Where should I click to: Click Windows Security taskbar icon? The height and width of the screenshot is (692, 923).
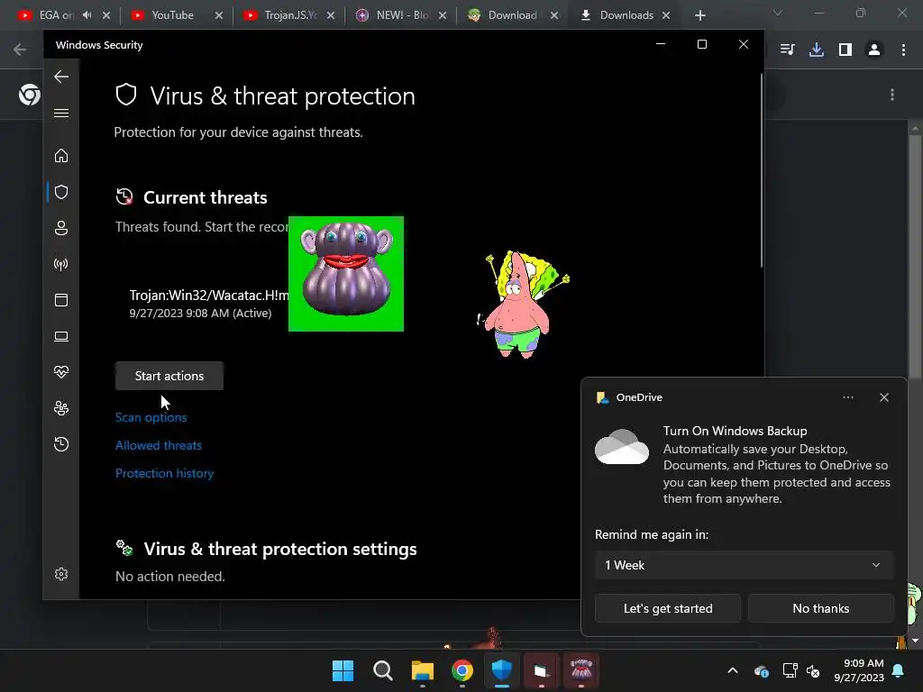coord(501,670)
